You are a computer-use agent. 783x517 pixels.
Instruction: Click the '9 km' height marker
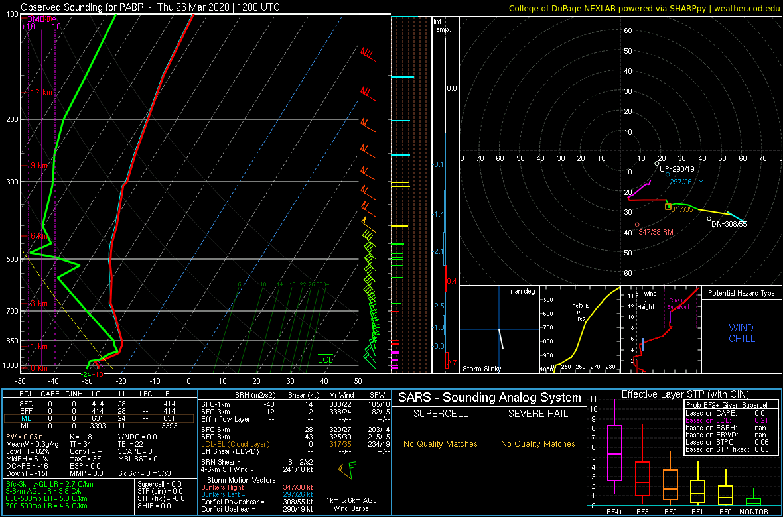39,165
